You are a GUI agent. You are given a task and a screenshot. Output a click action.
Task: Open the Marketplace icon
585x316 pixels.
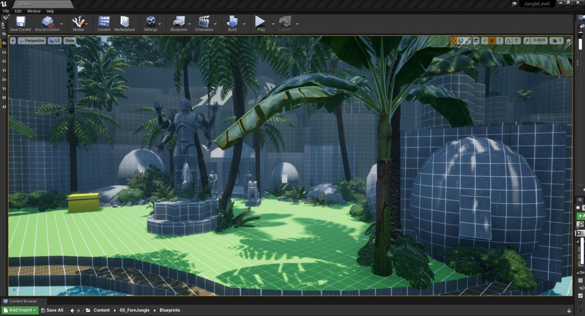pyautogui.click(x=124, y=22)
